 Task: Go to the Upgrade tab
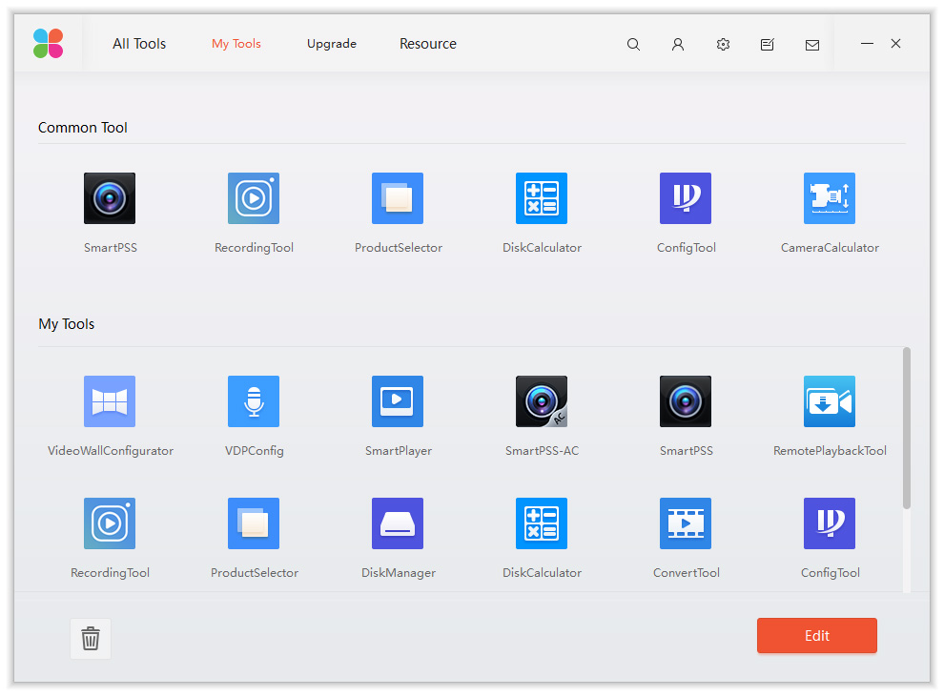coord(332,43)
